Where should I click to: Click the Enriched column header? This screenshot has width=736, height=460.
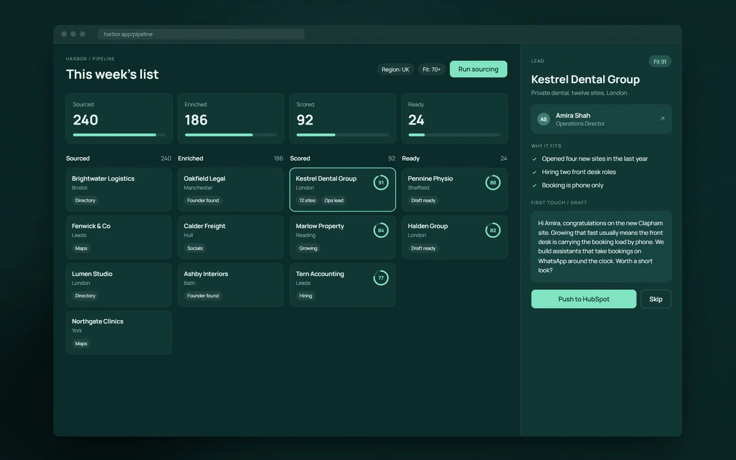click(x=190, y=158)
